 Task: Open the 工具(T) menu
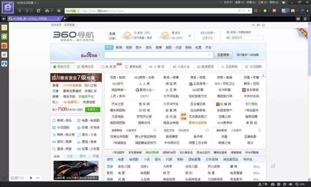tap(263, 2)
